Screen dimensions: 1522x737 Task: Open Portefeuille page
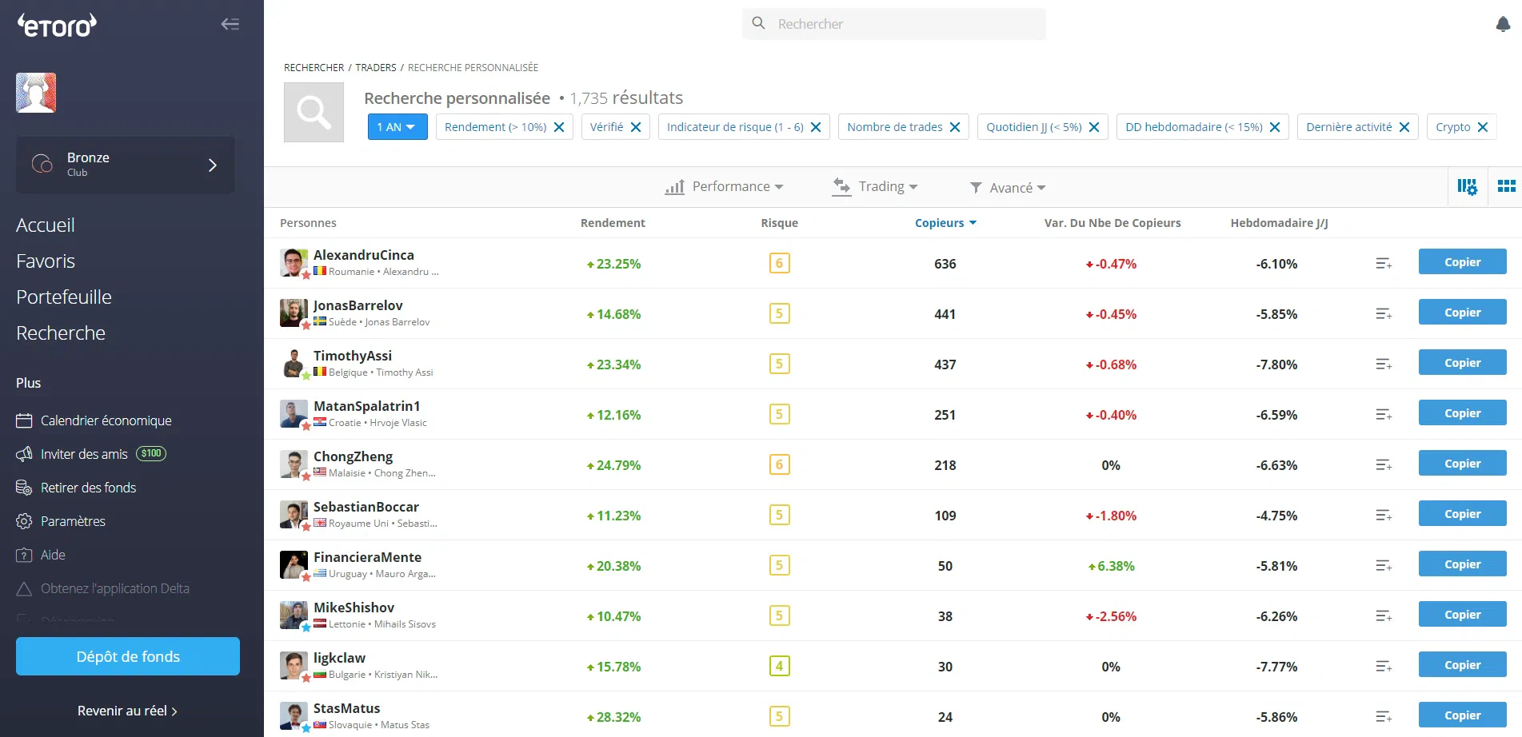[x=64, y=297]
